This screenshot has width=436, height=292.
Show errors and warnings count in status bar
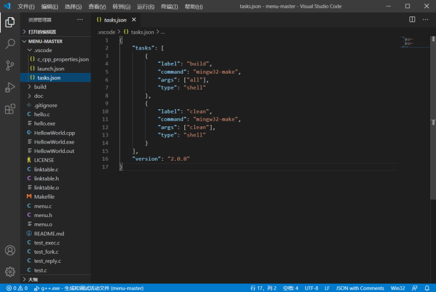click(17, 288)
